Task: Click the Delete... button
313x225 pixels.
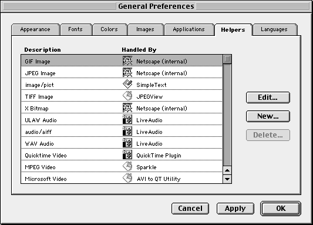Action: click(268, 135)
